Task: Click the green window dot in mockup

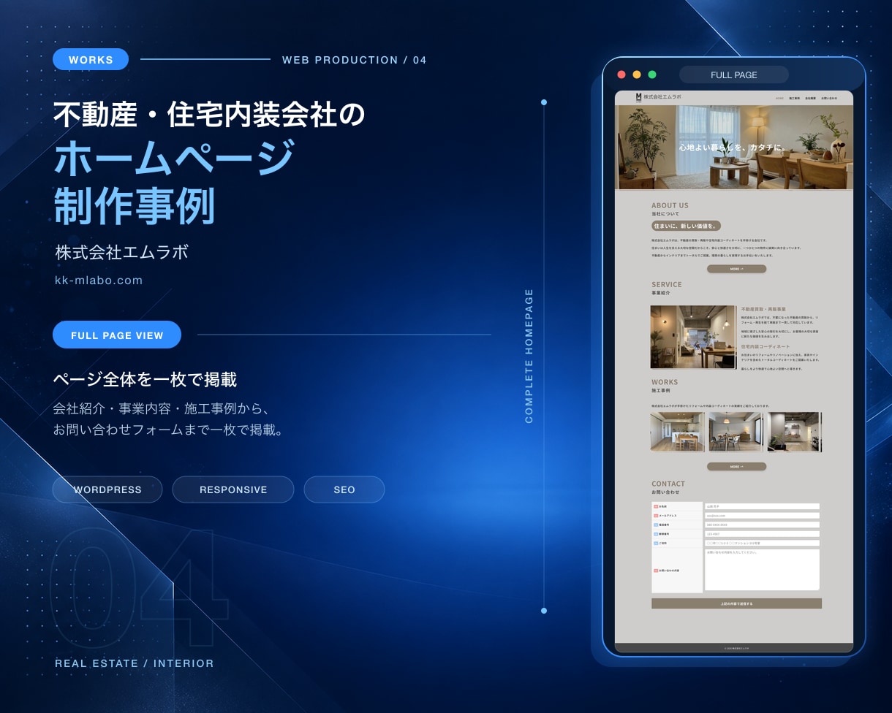Action: pyautogui.click(x=652, y=75)
